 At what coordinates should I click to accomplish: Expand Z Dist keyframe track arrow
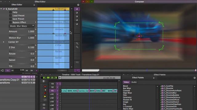[x=36, y=45]
